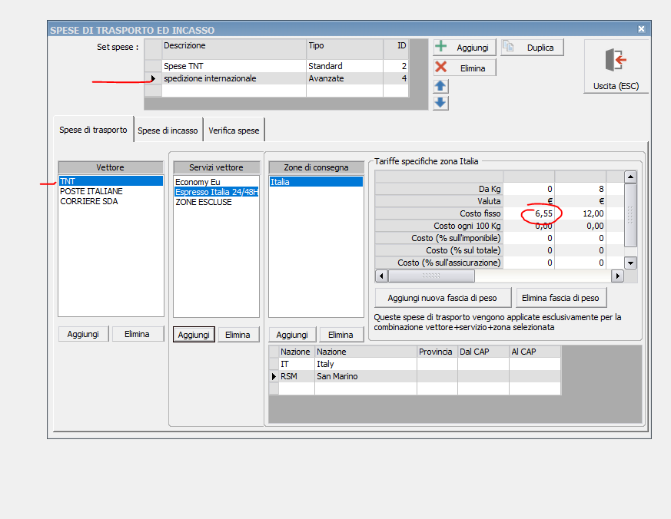Click the Da Kg value 8 cell

tap(580, 189)
